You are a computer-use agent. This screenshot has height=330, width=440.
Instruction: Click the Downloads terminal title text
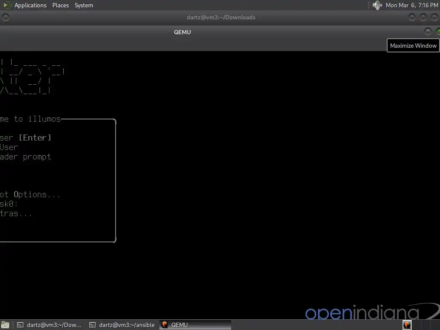pyautogui.click(x=221, y=17)
